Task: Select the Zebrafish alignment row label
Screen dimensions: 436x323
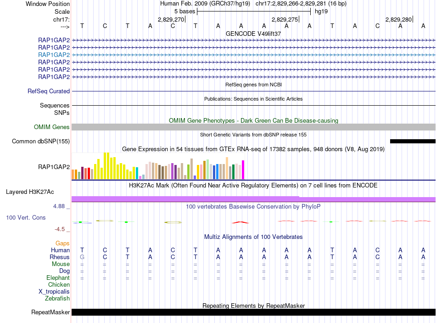Action: (57, 298)
